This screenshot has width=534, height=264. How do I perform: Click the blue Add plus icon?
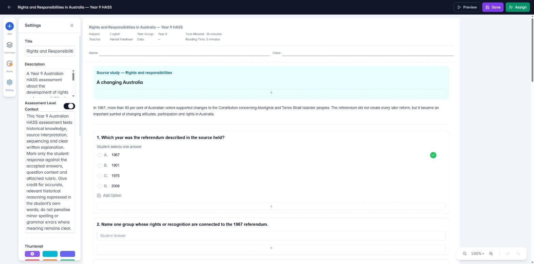[10, 26]
